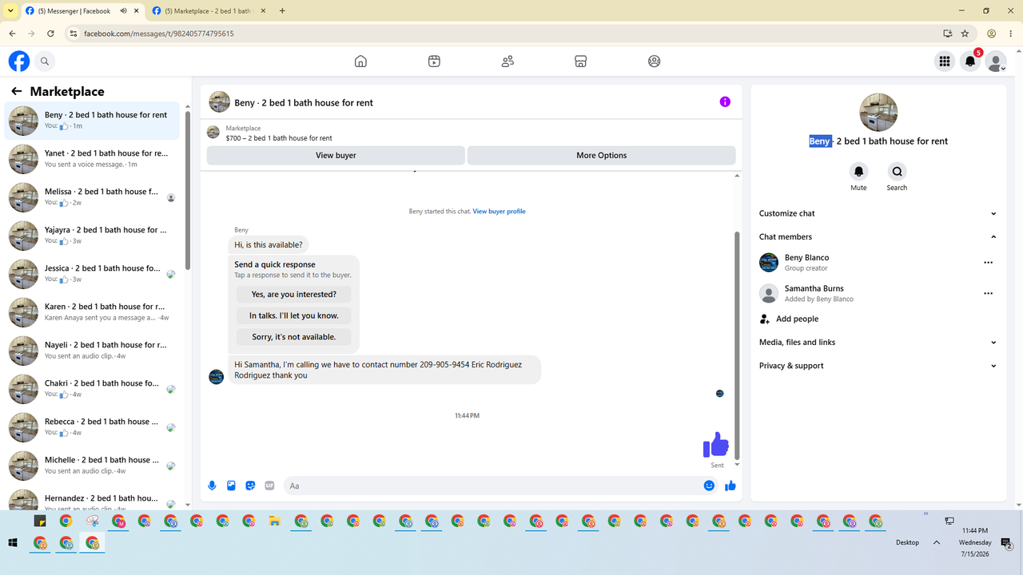Open the Windows notification center icon
This screenshot has width=1023, height=575.
click(1006, 543)
